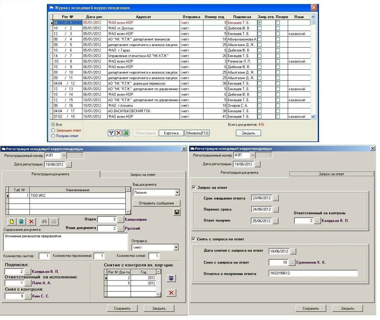Click the printer icon in registration form
The width and height of the screenshot is (380, 320).
click(54, 222)
